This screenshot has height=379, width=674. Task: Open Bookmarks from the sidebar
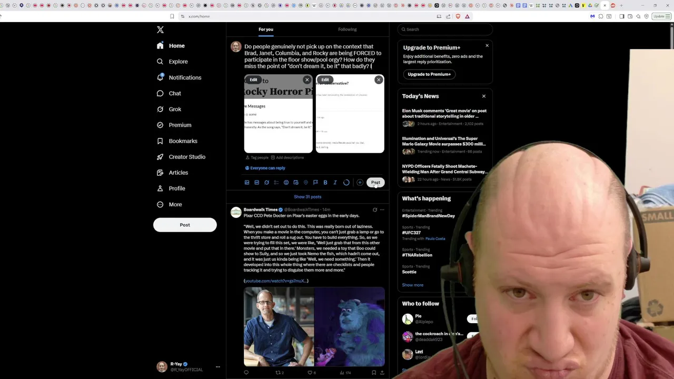[177, 141]
